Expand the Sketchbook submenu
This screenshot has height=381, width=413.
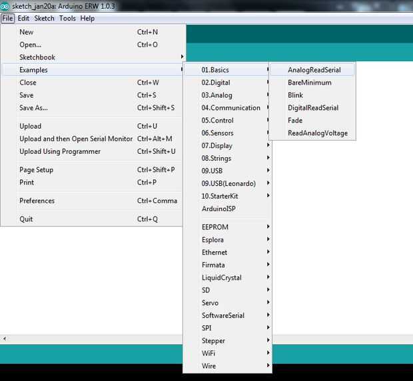coord(93,57)
